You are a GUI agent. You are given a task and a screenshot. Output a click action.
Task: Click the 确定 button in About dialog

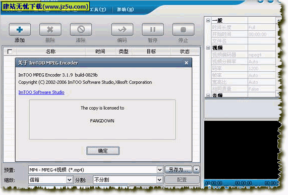(x=103, y=151)
